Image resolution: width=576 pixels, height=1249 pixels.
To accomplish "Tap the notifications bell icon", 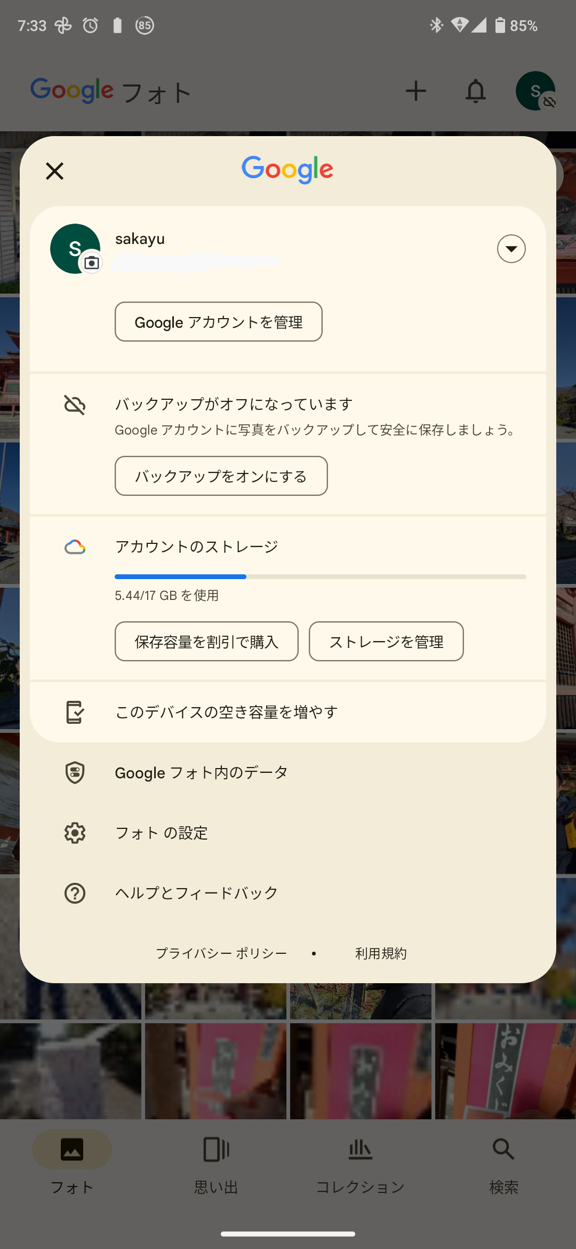I will pos(475,91).
